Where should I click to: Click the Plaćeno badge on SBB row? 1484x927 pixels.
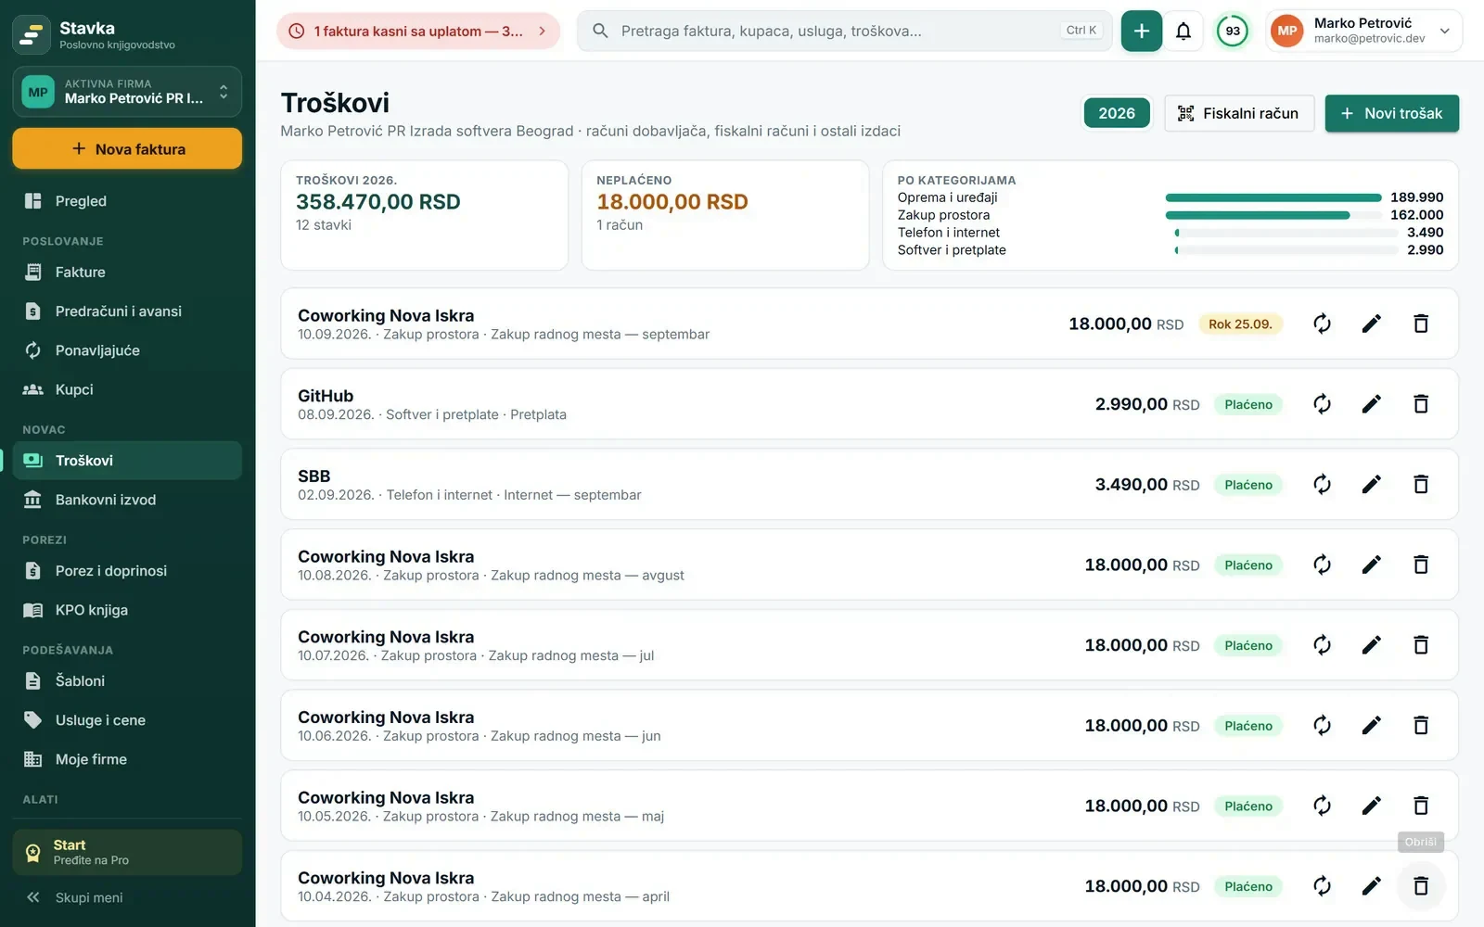(x=1248, y=485)
